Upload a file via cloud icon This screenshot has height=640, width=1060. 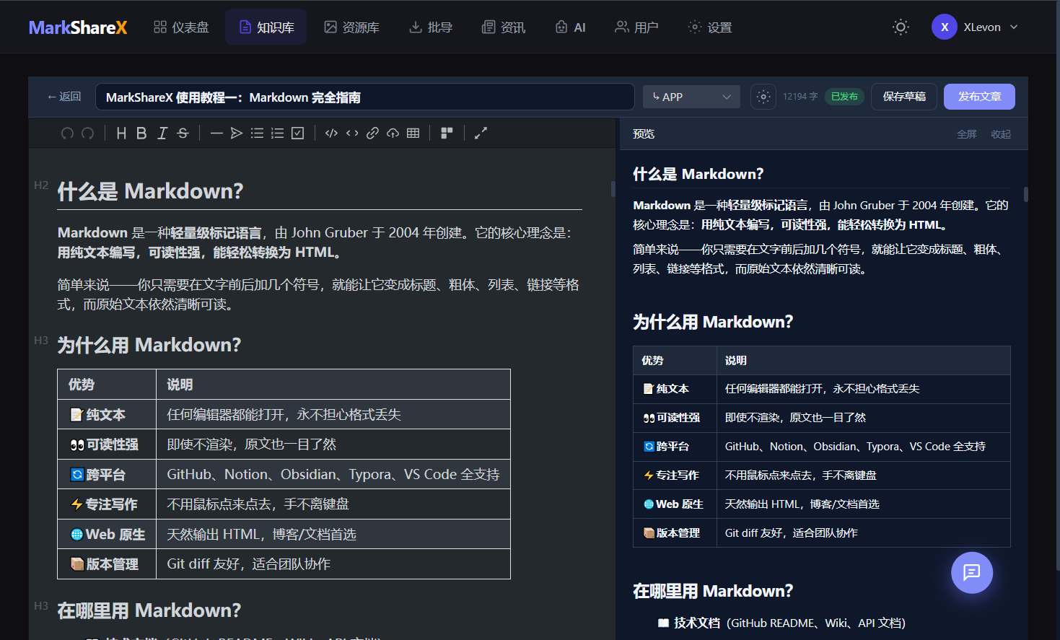point(393,133)
